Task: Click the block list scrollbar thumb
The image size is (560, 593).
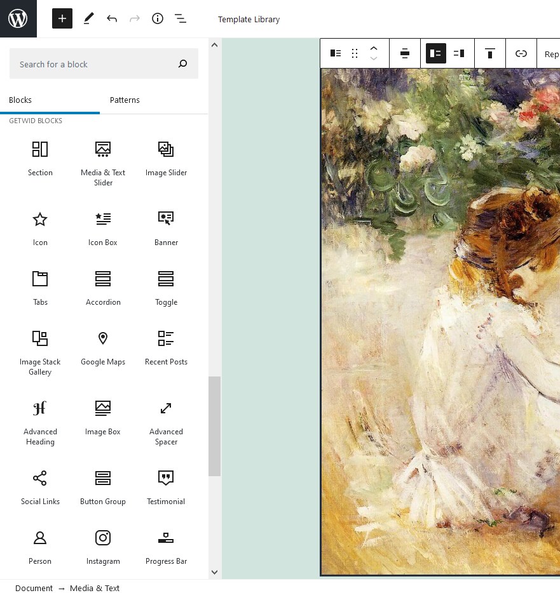Action: pyautogui.click(x=215, y=426)
